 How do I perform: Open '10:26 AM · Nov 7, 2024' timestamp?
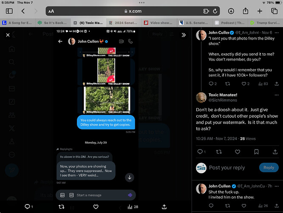click(x=216, y=138)
